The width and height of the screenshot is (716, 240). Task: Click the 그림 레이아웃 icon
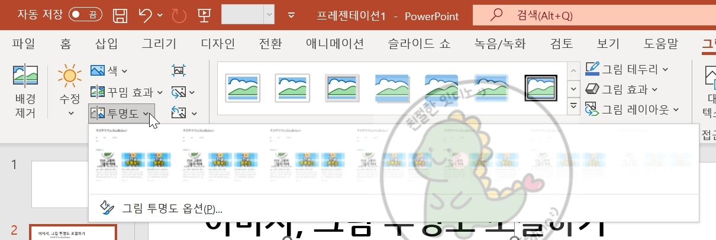click(x=592, y=109)
